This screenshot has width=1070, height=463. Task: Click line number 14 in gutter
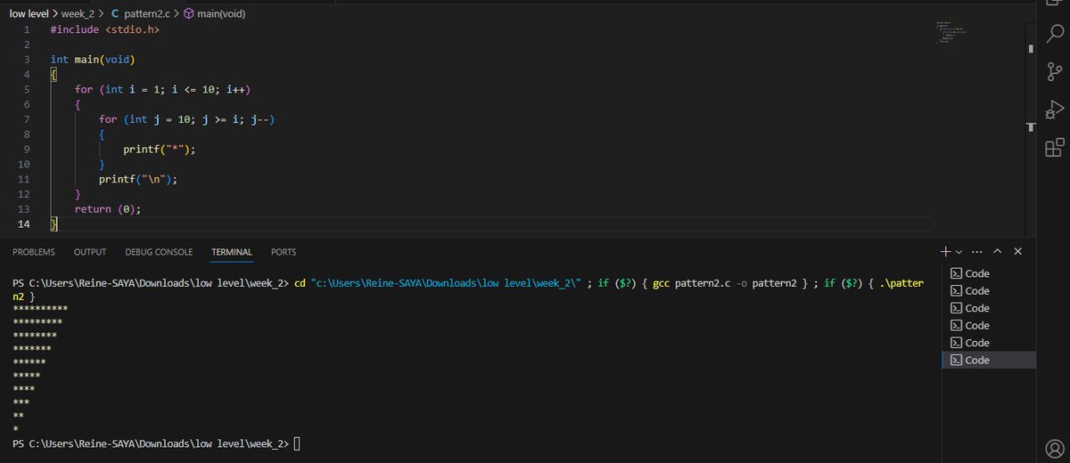(x=25, y=224)
